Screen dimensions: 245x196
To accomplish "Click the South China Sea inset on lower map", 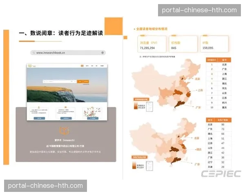I will point(149,166).
